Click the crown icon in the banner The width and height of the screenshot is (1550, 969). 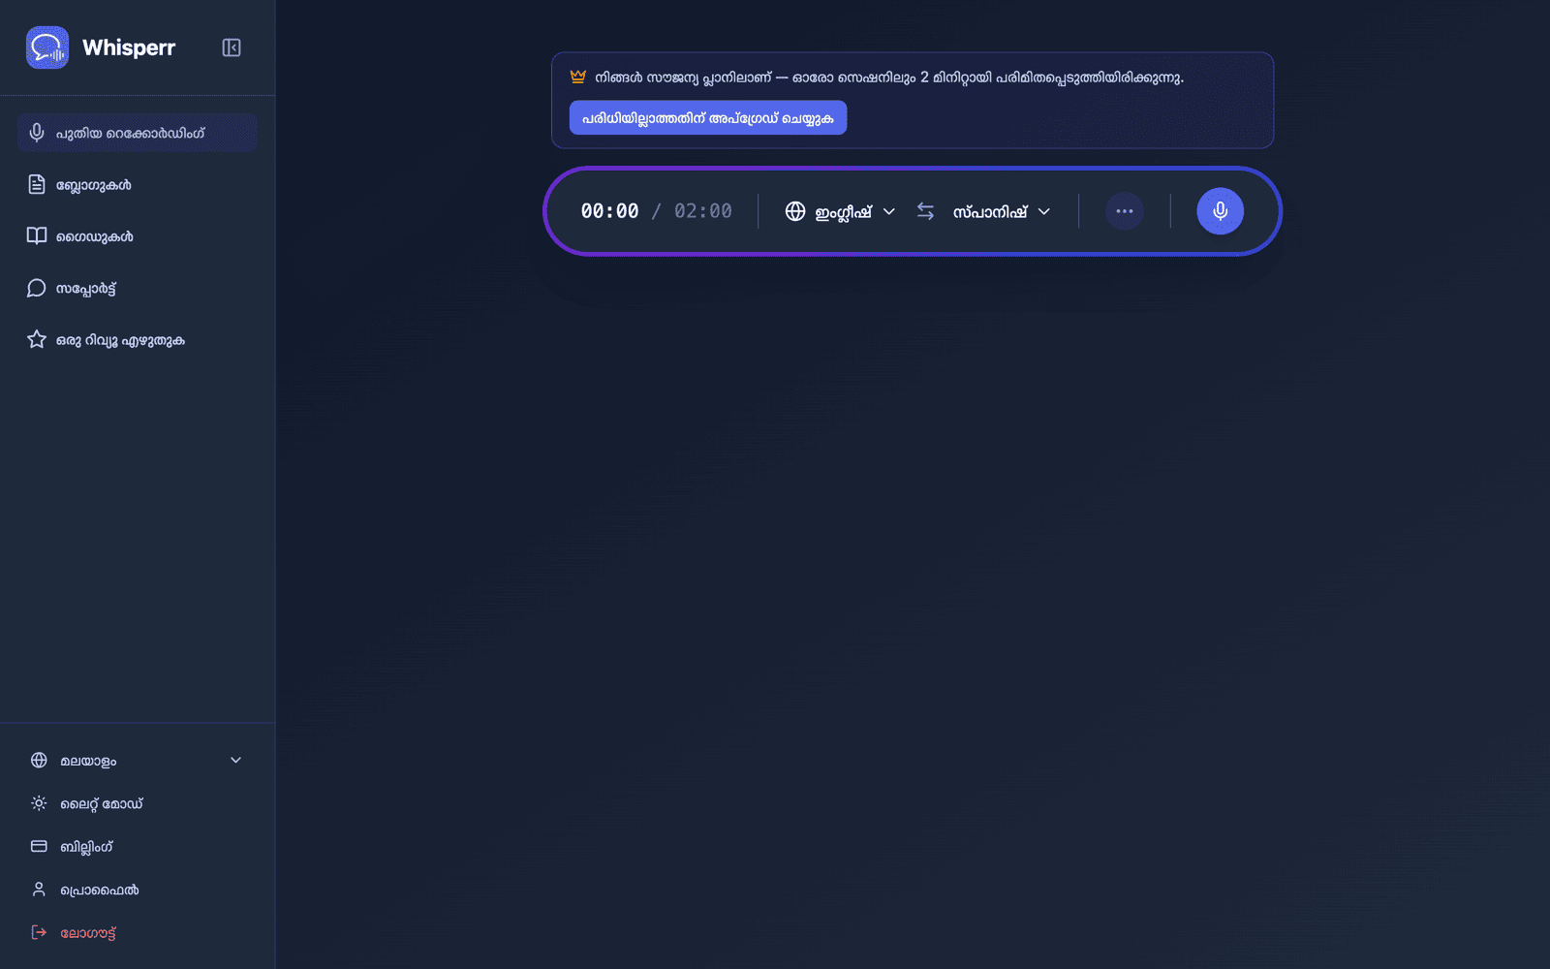tap(578, 77)
